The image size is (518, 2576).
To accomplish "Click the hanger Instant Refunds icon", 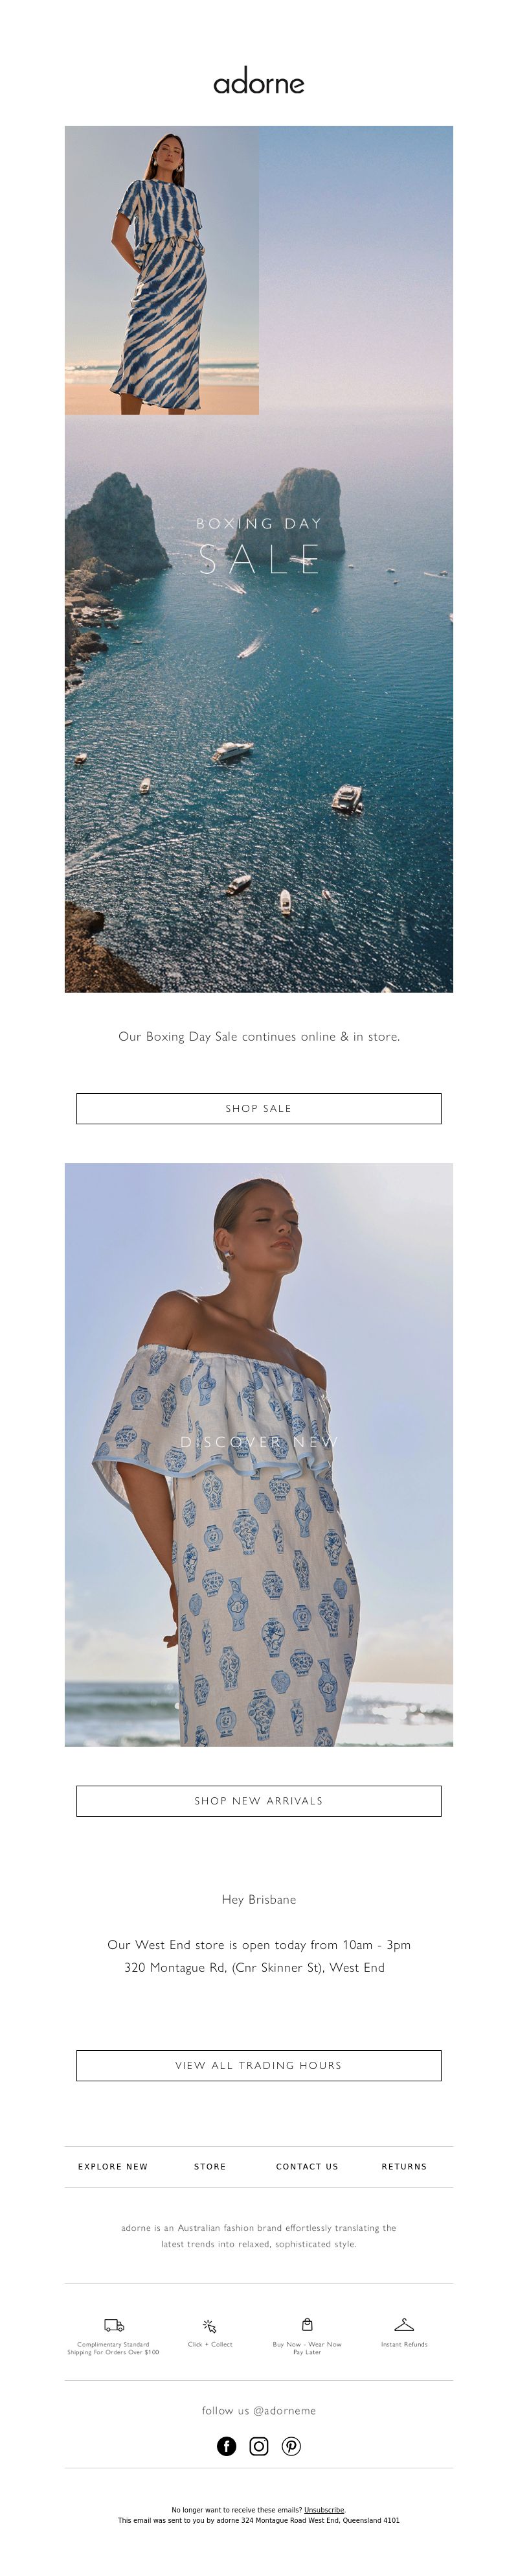I will [x=404, y=2324].
